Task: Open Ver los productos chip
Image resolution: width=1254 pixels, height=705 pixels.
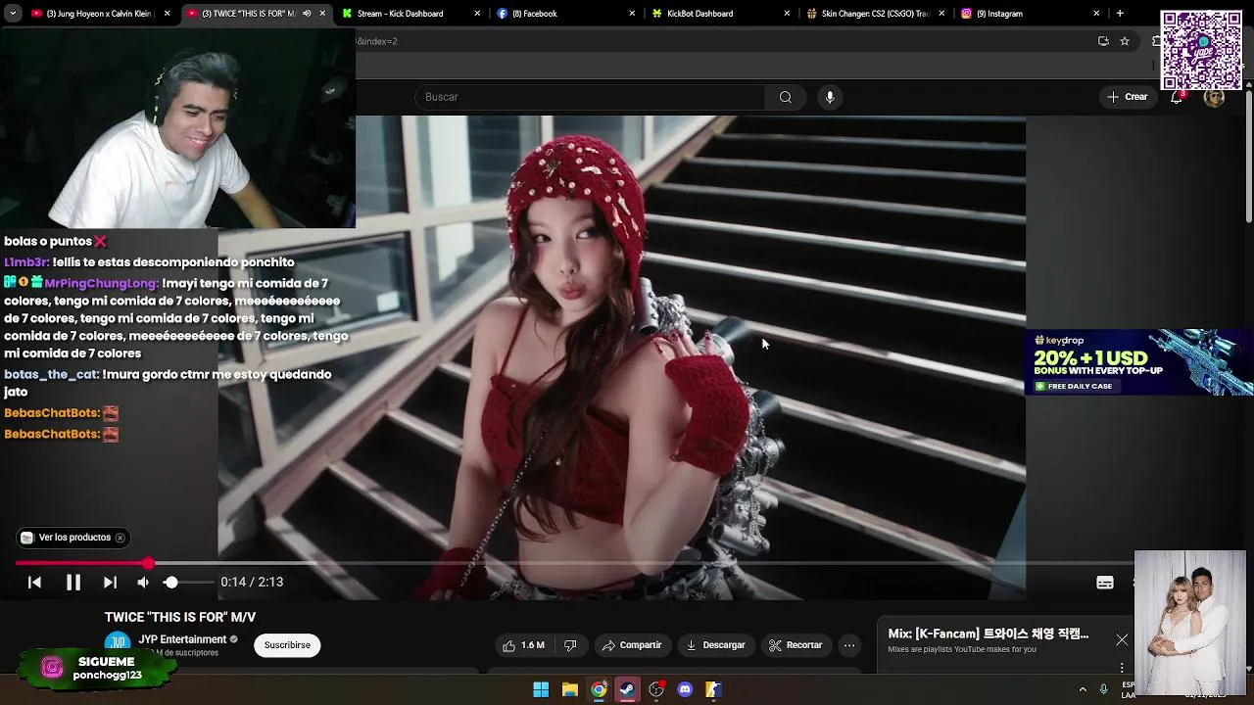Action: pyautogui.click(x=66, y=538)
